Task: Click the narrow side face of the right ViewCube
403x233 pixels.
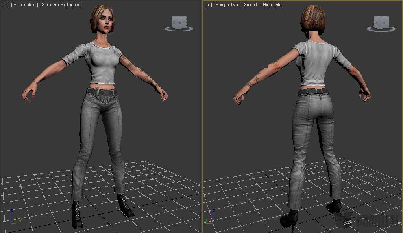Action: (x=377, y=22)
